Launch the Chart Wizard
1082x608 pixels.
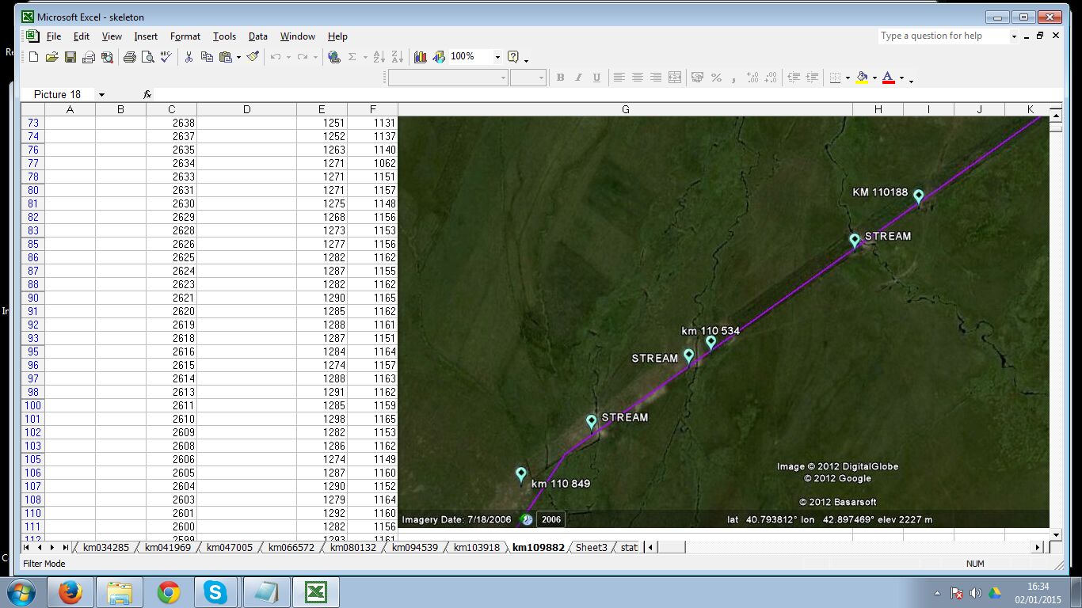(x=420, y=57)
